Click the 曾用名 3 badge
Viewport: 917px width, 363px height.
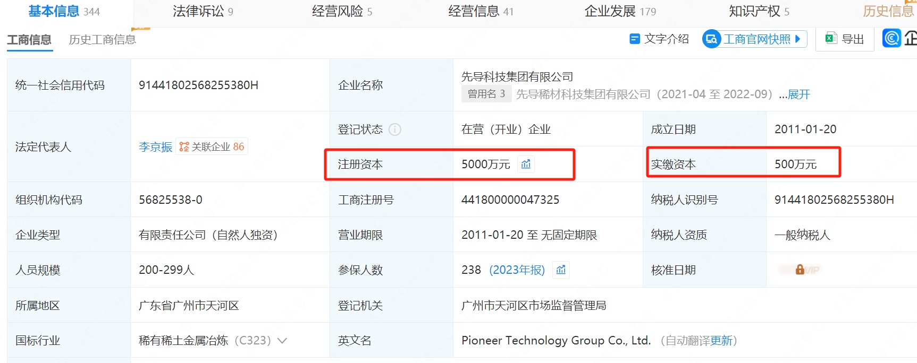pyautogui.click(x=486, y=94)
